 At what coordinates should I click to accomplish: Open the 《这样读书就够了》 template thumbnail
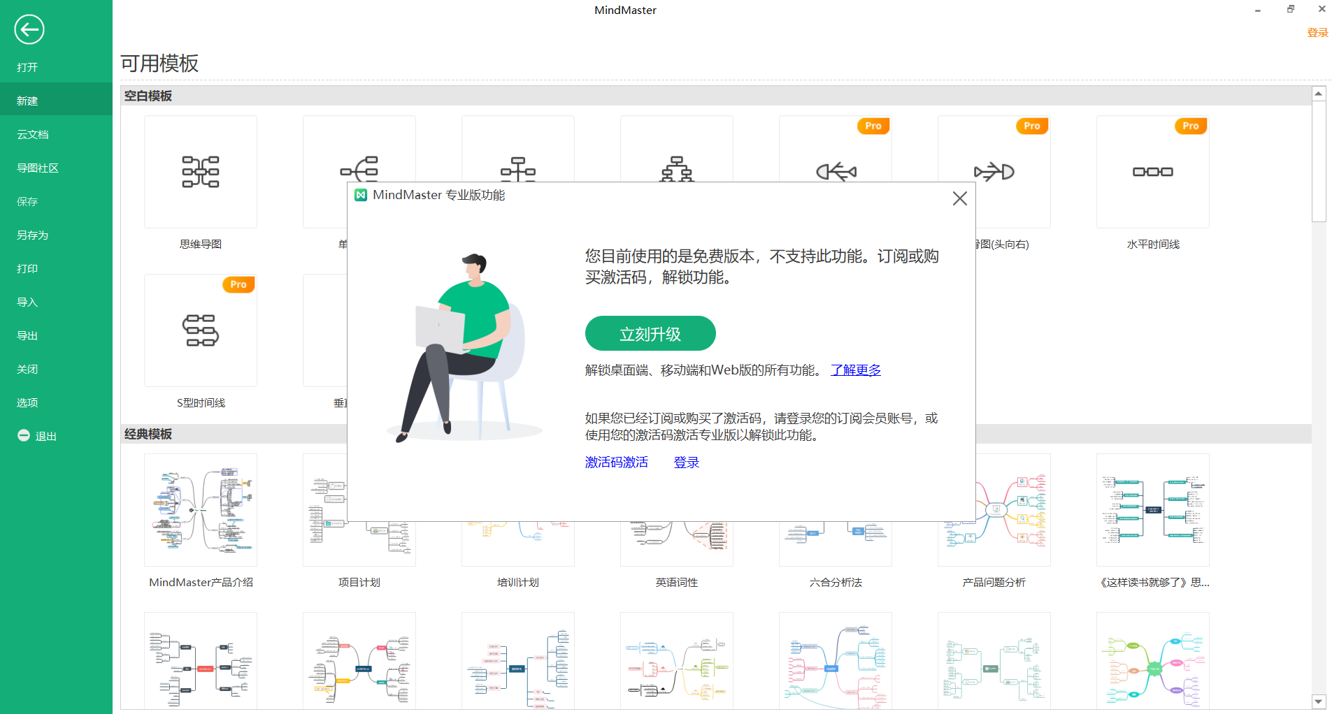[1152, 510]
